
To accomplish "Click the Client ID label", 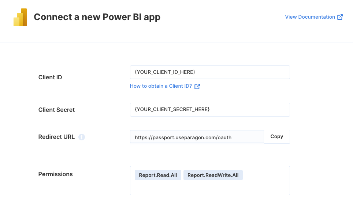I will click(50, 77).
